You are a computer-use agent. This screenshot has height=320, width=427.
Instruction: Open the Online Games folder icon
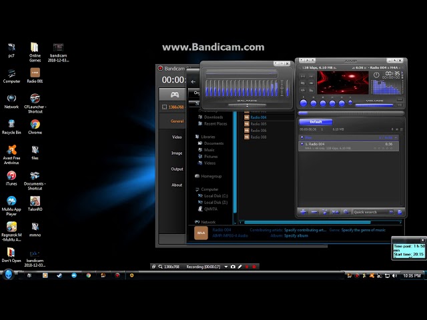point(35,53)
